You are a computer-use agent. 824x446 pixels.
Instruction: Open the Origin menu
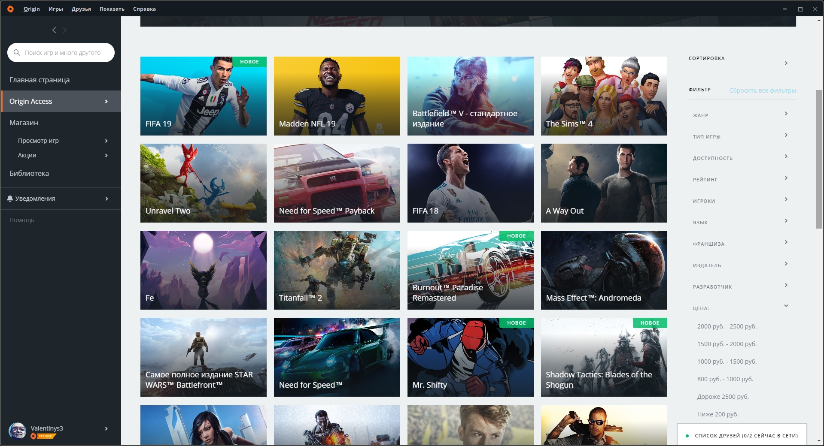pyautogui.click(x=31, y=9)
